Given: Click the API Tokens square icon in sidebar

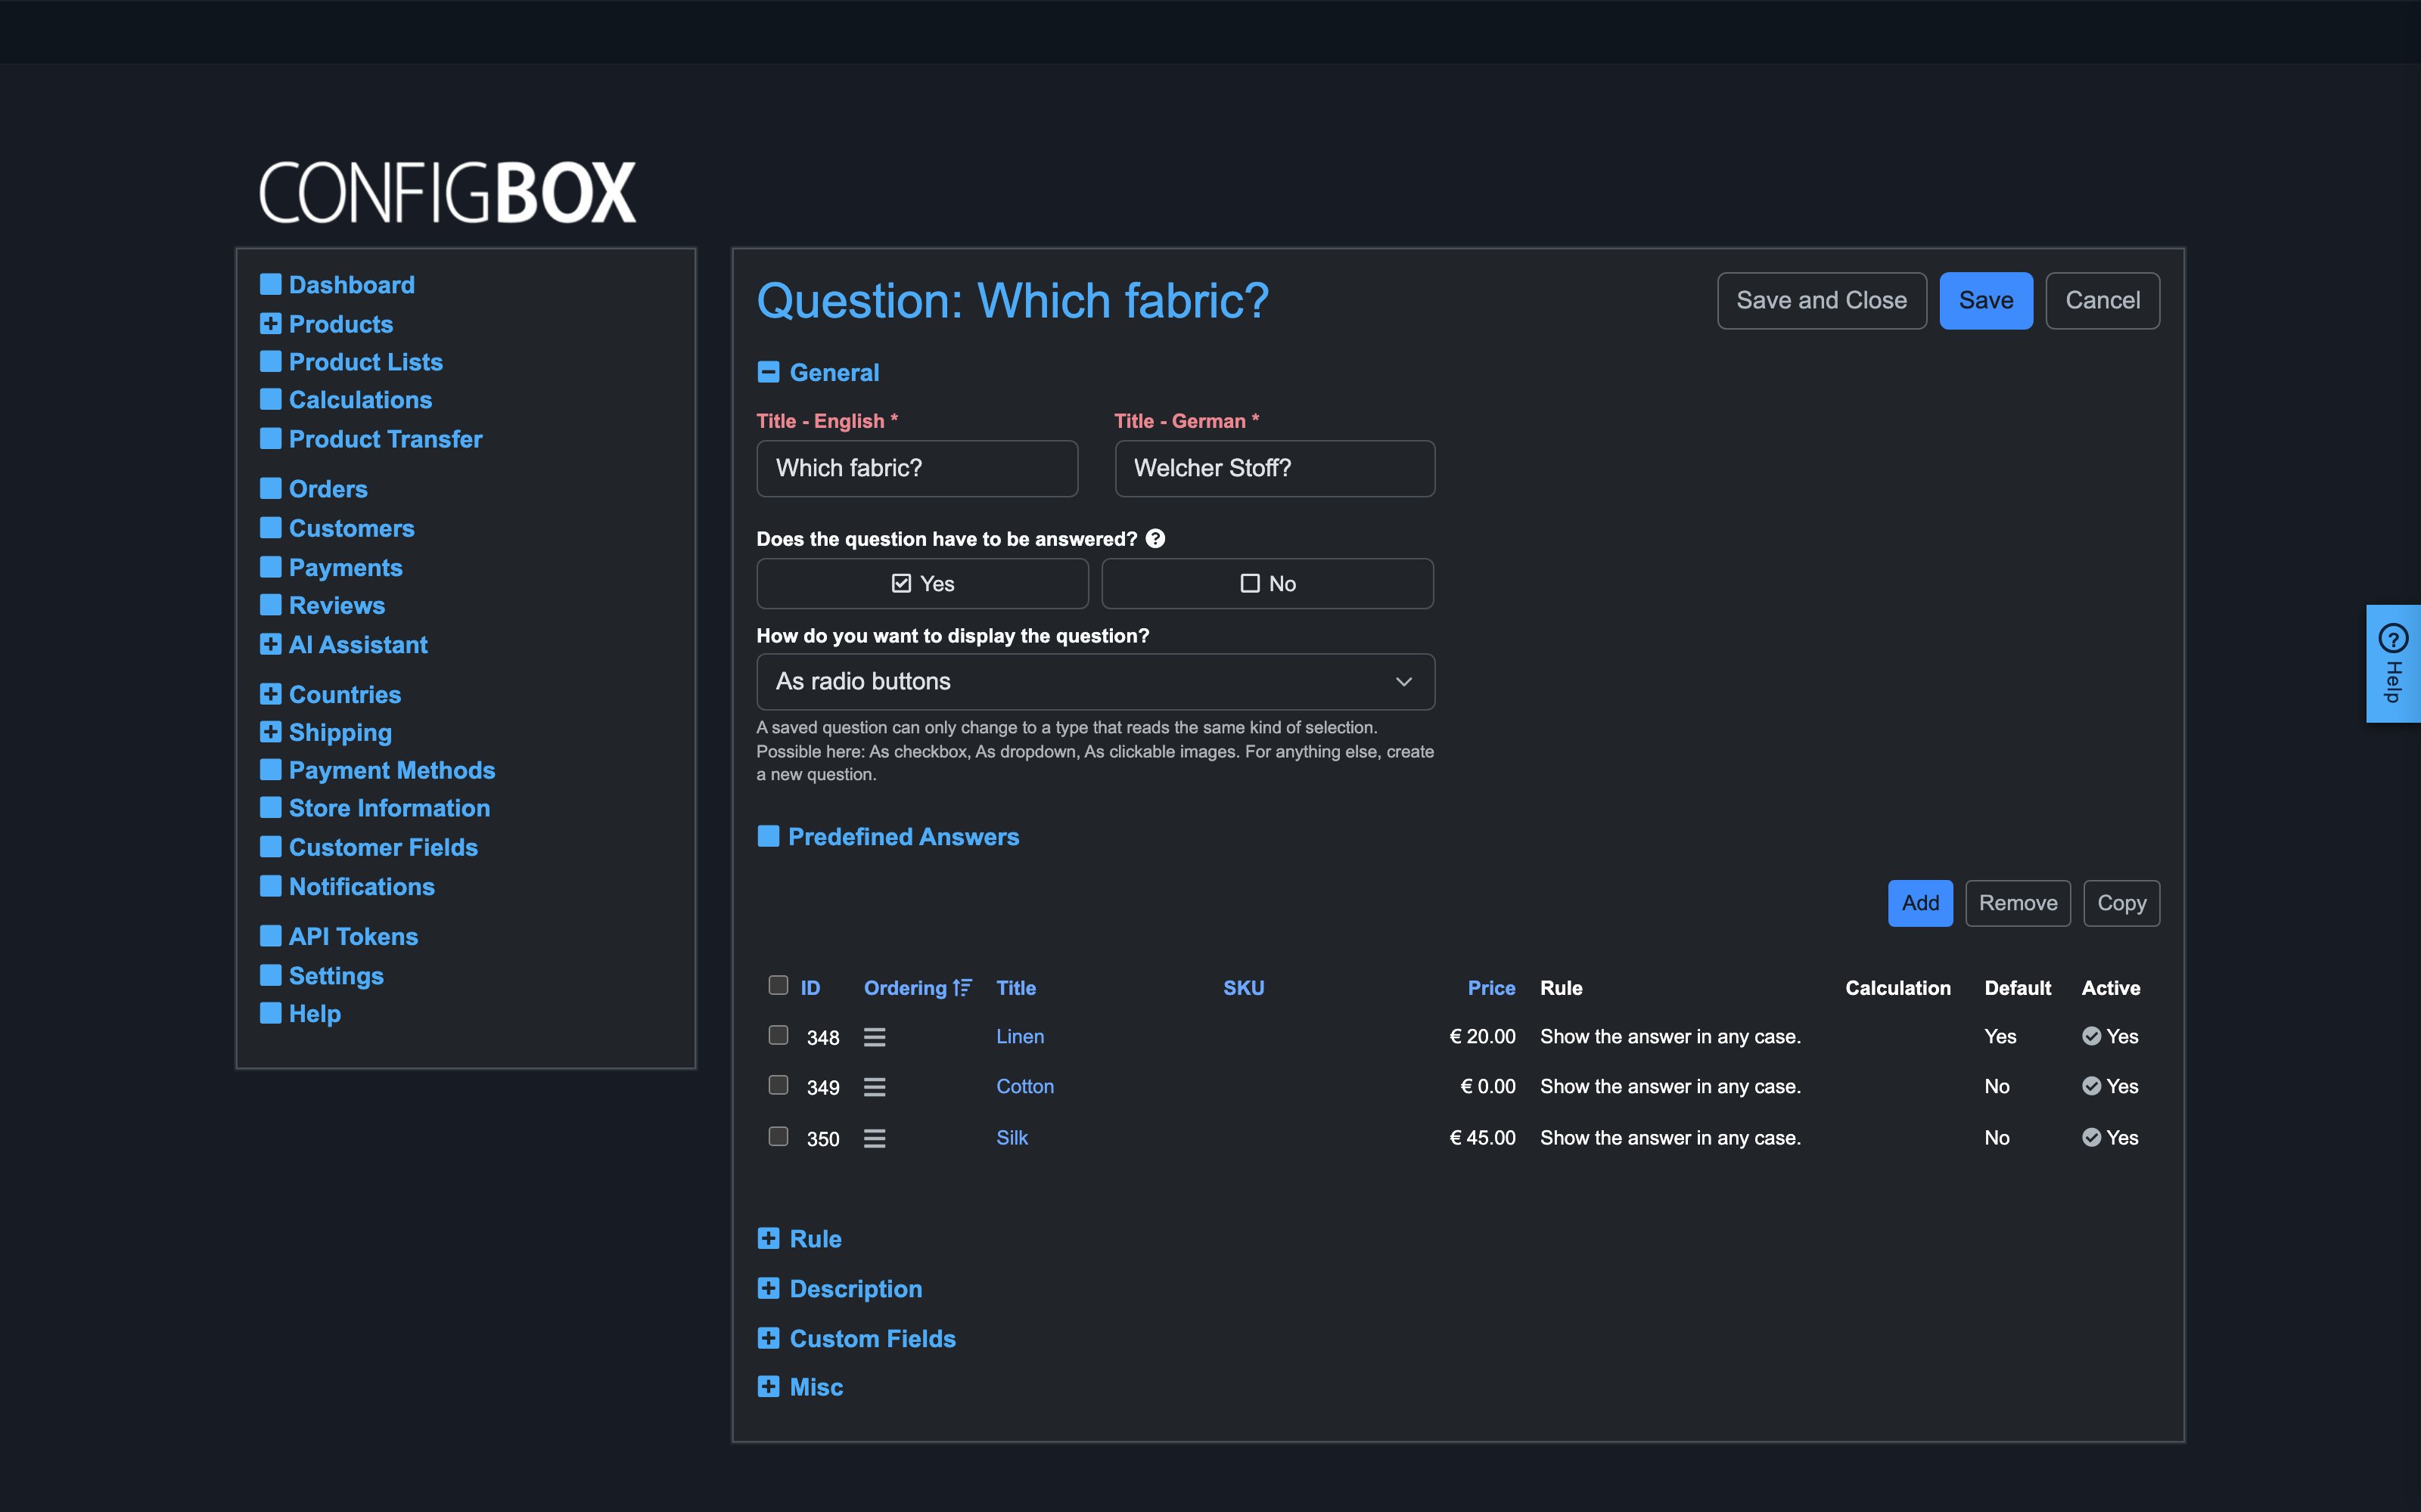Looking at the screenshot, I should click(x=270, y=936).
